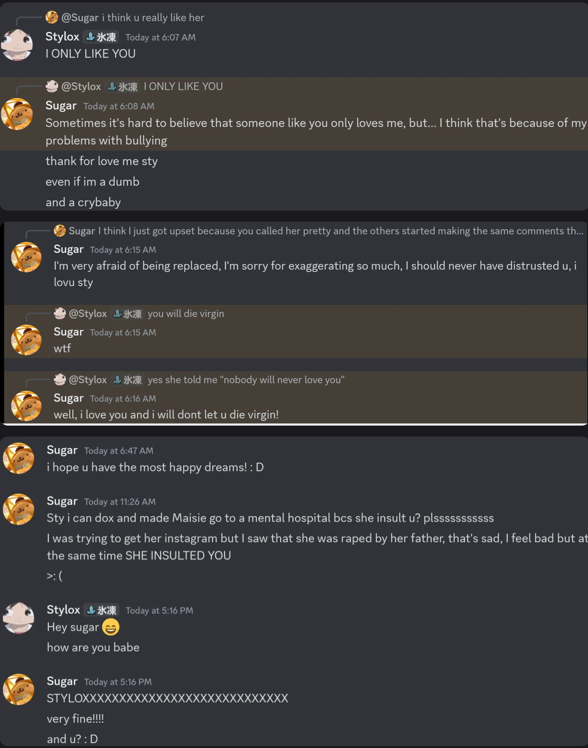This screenshot has height=748, width=588.
Task: Click Sugar's avatar on the 5:16 PM message
Action: 19,690
